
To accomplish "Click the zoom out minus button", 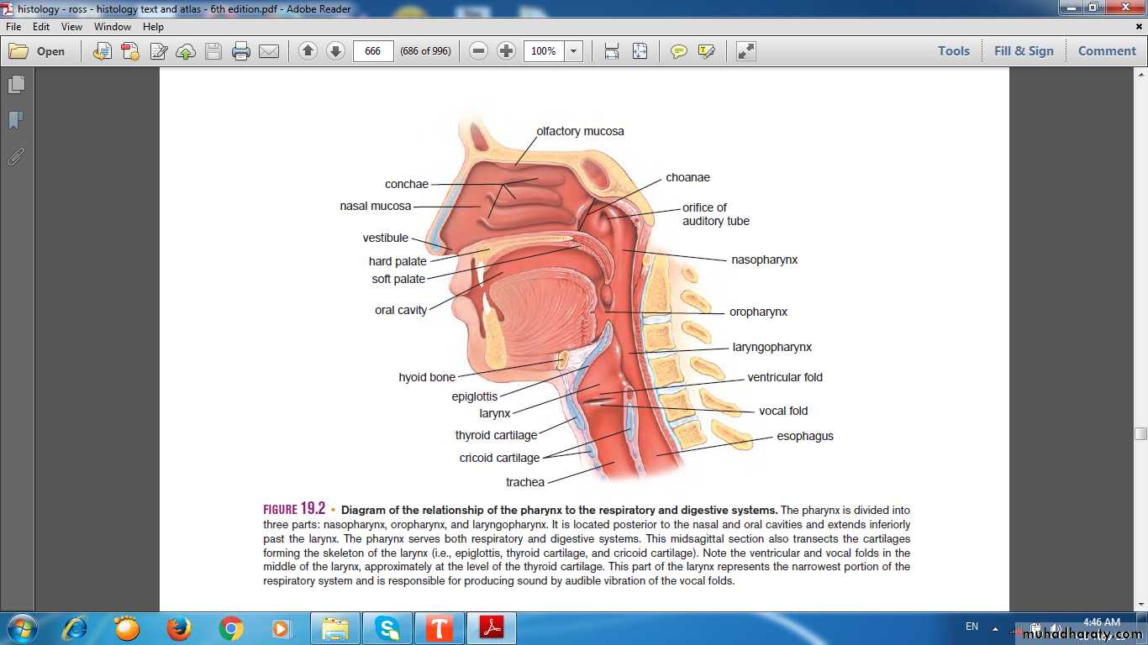I will [478, 51].
